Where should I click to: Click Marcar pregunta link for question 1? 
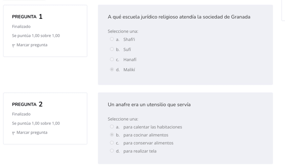pyautogui.click(x=32, y=45)
